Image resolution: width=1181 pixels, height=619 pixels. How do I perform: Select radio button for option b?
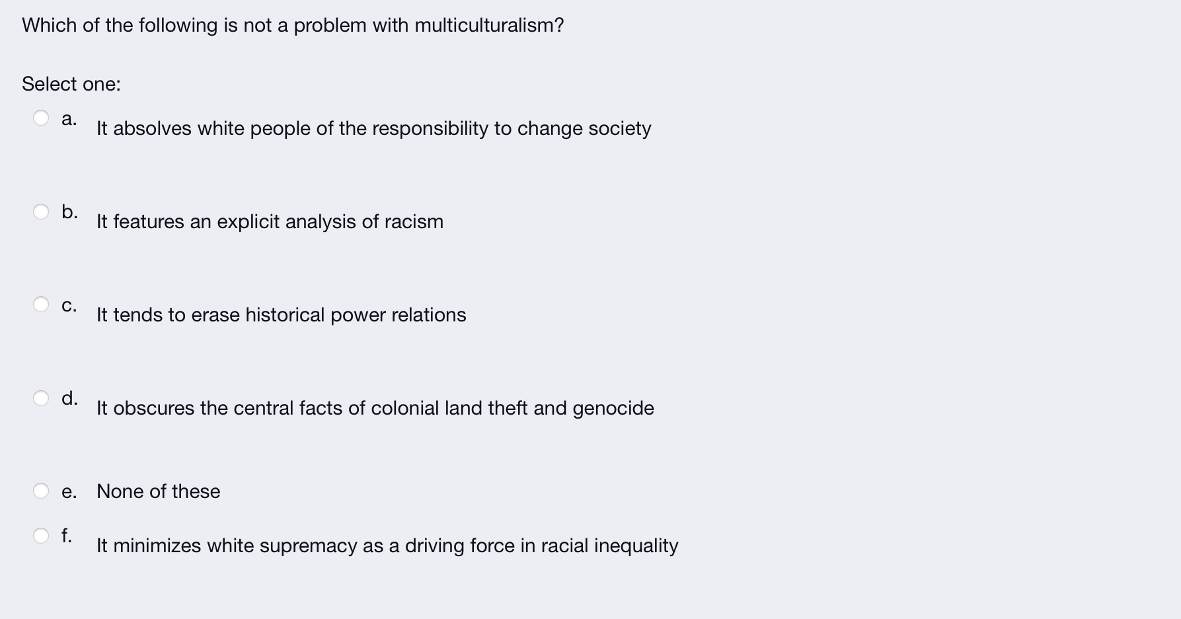41,212
